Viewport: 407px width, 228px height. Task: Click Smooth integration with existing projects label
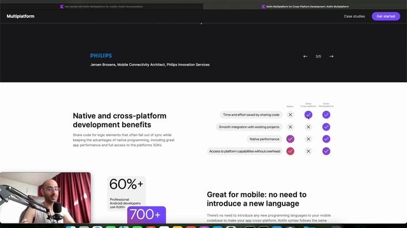pos(249,127)
